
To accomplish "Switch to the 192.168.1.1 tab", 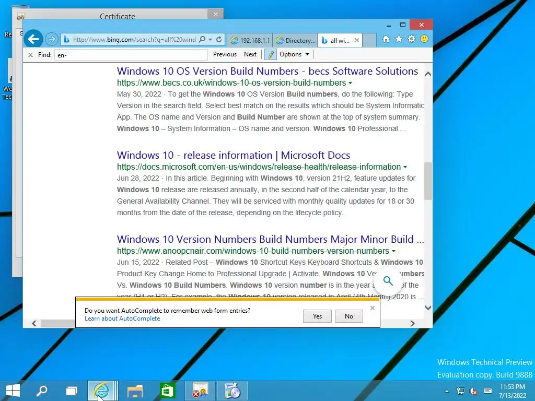I will (250, 40).
